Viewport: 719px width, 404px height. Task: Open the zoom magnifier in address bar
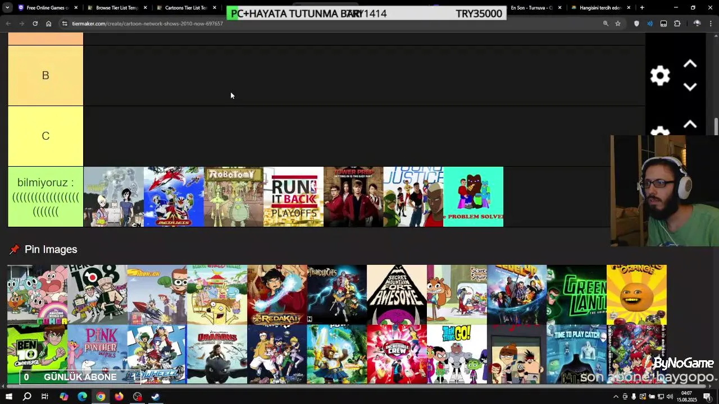606,24
